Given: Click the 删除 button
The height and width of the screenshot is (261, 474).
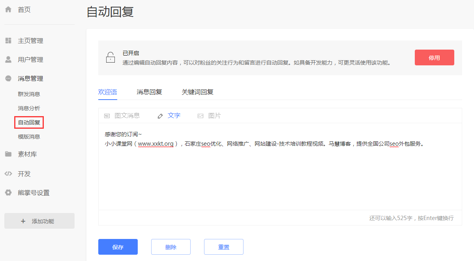Looking at the screenshot, I should tap(171, 247).
